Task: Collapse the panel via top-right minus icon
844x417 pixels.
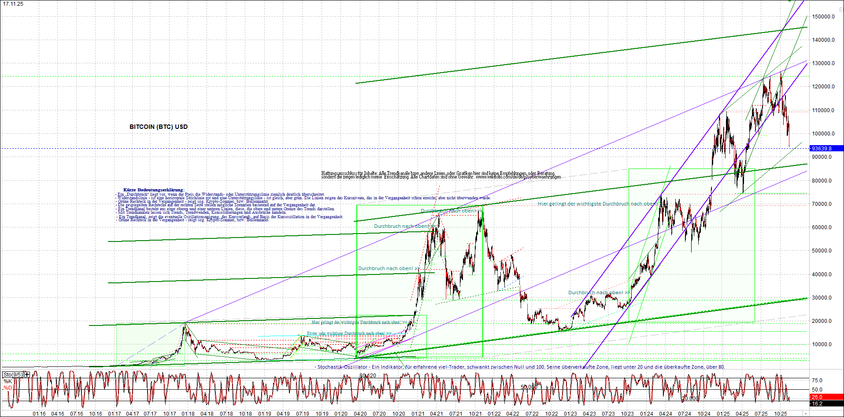Action: [841, 10]
